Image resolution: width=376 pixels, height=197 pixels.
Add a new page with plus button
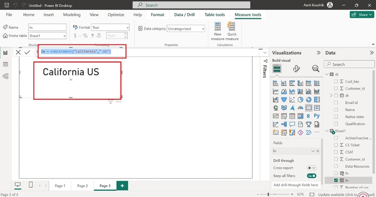coord(122,186)
